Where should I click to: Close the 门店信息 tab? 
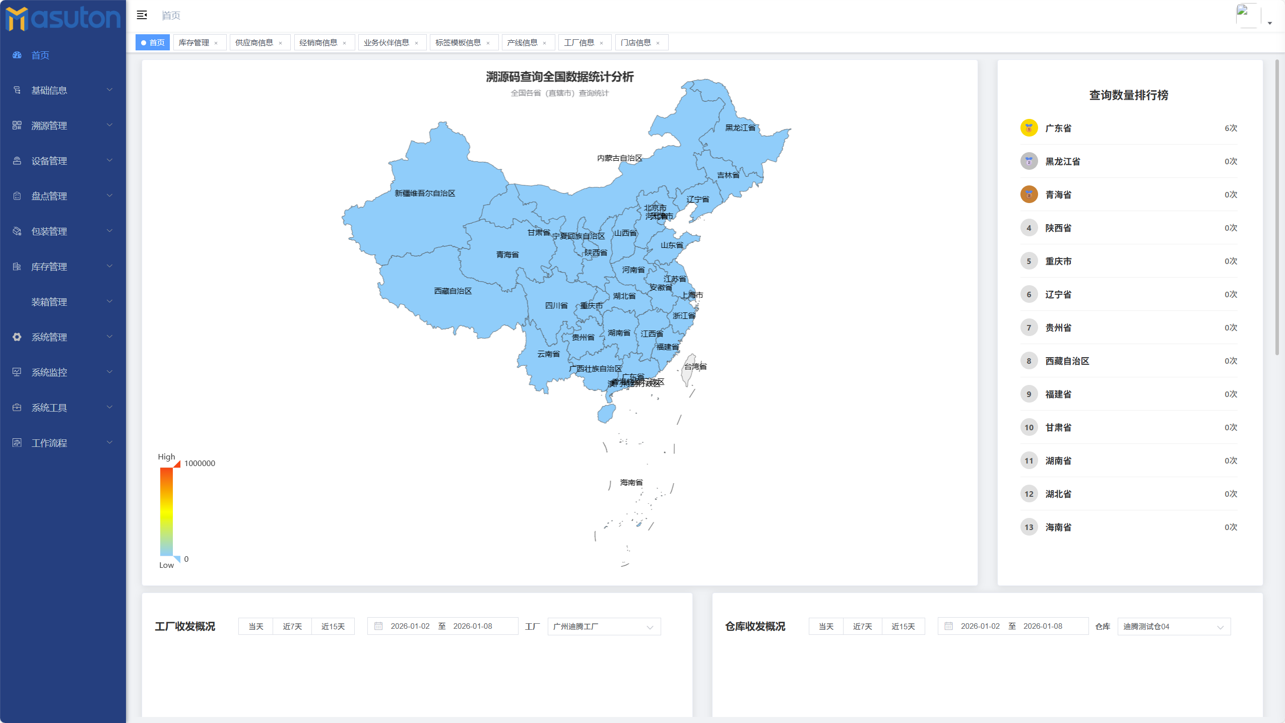tap(659, 42)
